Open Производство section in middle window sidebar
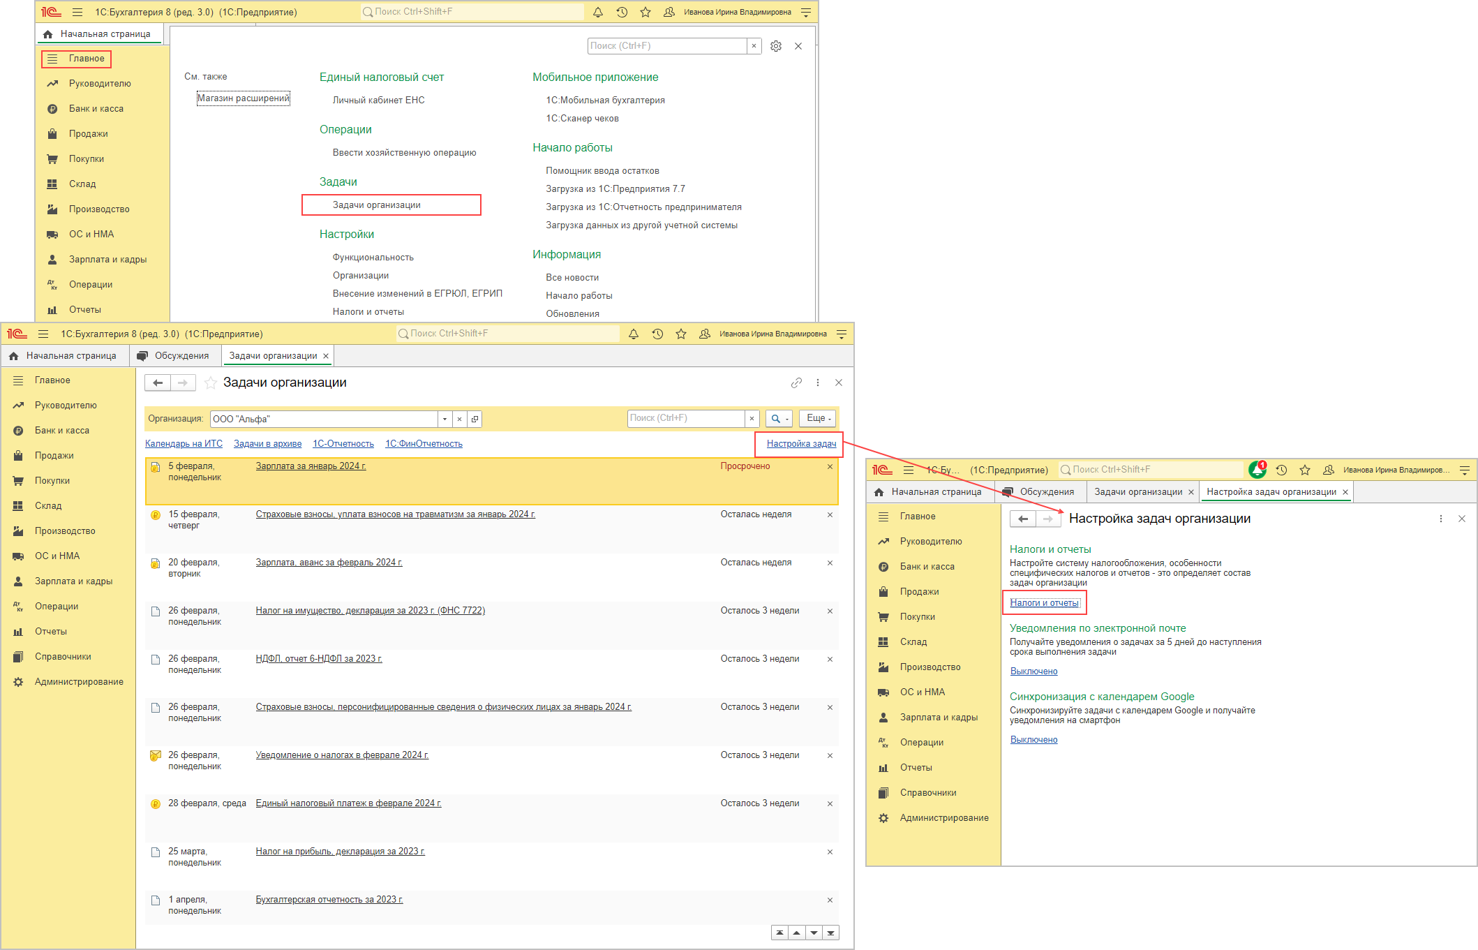1478x950 pixels. point(65,531)
